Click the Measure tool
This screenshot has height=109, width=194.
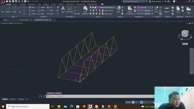(167, 9)
